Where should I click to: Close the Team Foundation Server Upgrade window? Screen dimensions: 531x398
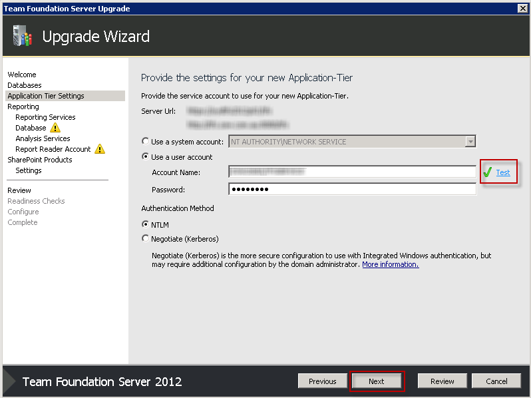tap(522, 9)
